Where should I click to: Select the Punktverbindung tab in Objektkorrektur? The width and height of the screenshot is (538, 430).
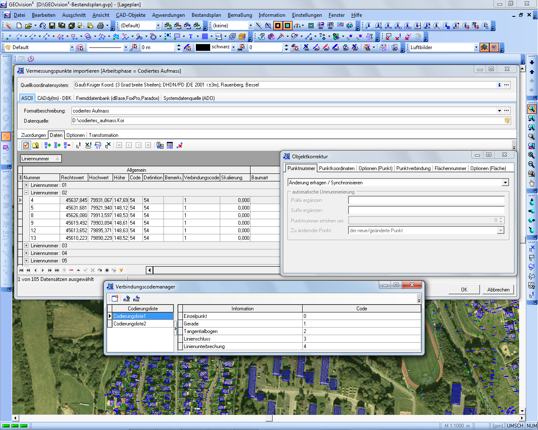coord(414,168)
